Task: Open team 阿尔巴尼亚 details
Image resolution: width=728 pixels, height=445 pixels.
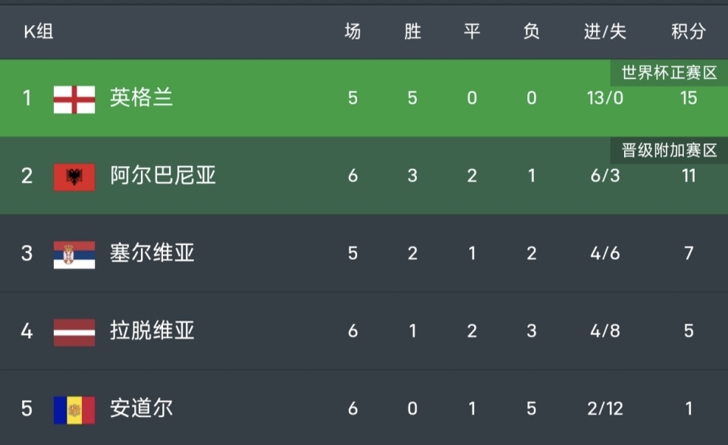Action: pyautogui.click(x=162, y=177)
